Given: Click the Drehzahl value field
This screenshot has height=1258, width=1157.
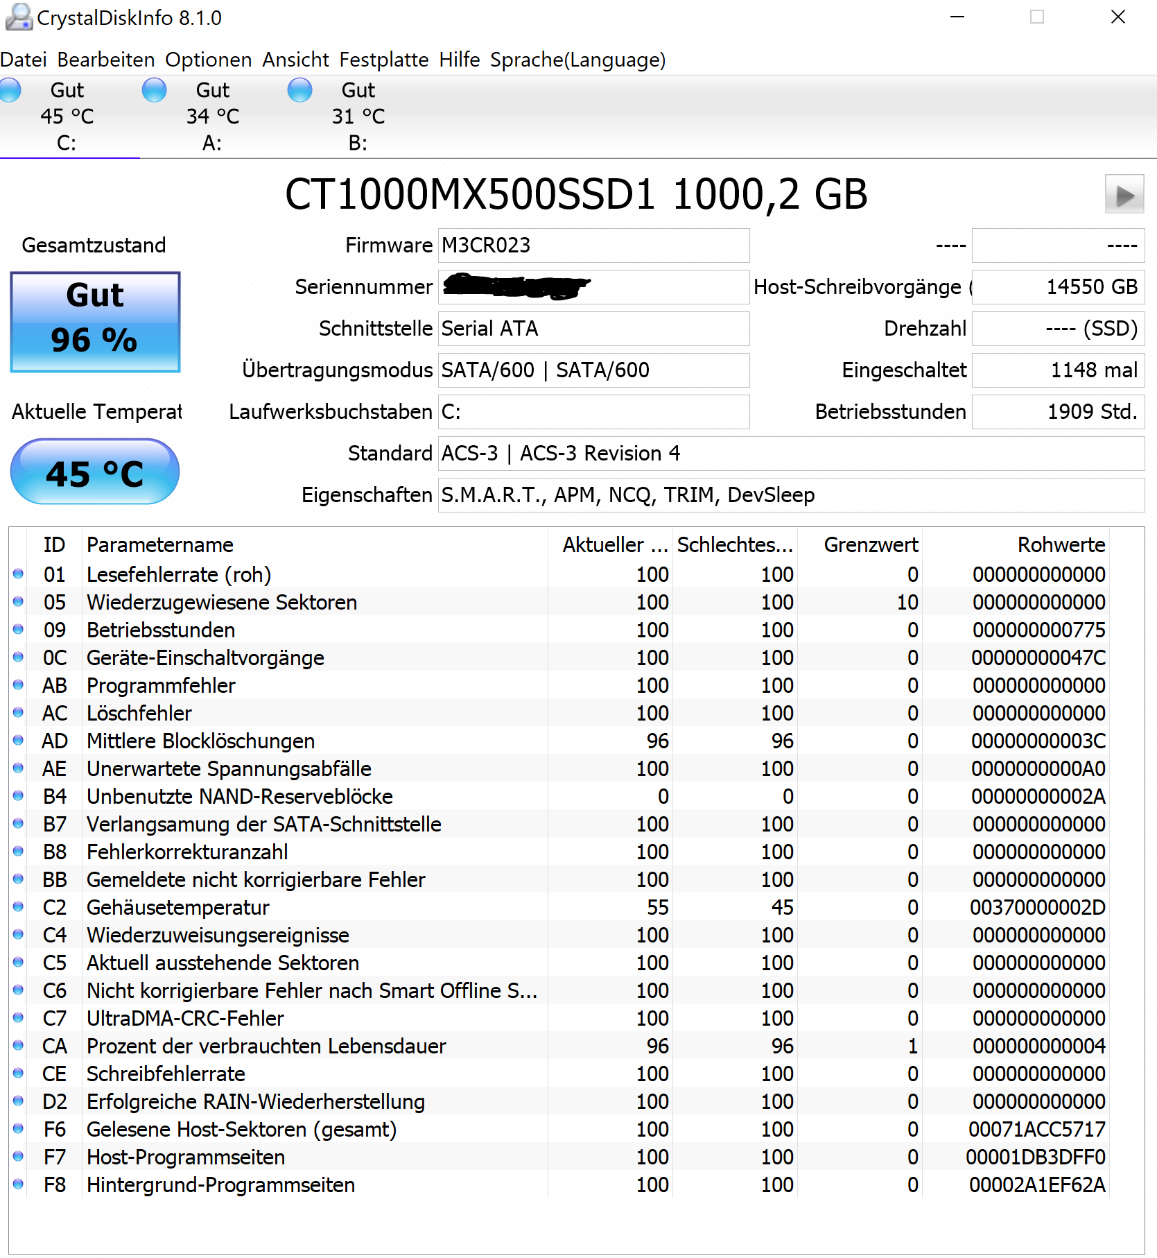Looking at the screenshot, I should (x=1058, y=329).
